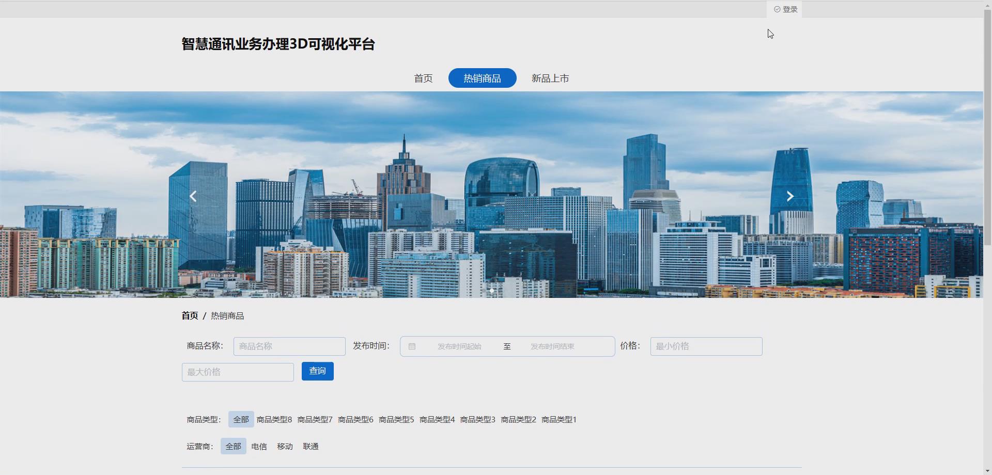The image size is (992, 475).
Task: Click the scrollbar down arrow
Action: (987, 471)
